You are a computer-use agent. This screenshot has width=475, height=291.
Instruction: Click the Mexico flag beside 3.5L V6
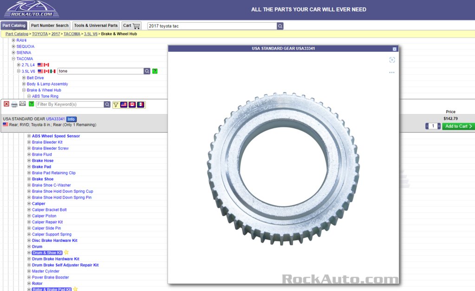(53, 71)
